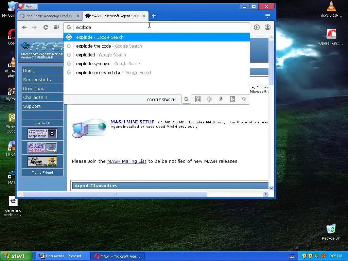The height and width of the screenshot is (261, 348).
Task: Choose the 'explode - Google Search' suggestion
Action: [156, 37]
